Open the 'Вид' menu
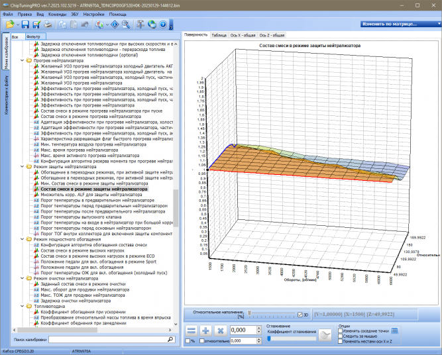The image size is (442, 355). tap(40, 14)
